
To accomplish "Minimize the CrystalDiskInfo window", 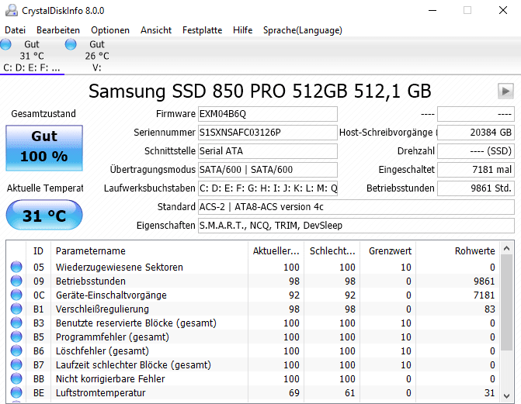I will 432,10.
